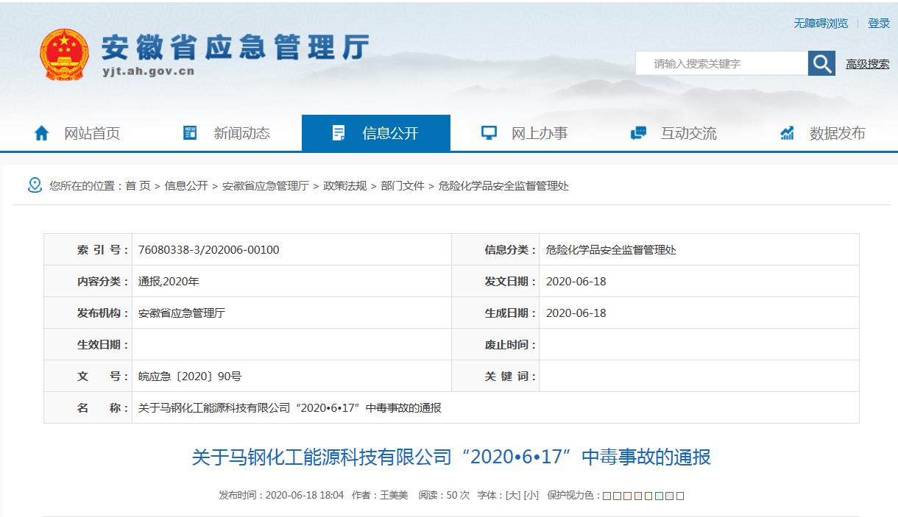Click index number 76080338-3/202006-00100
898x517 pixels.
[x=209, y=250]
